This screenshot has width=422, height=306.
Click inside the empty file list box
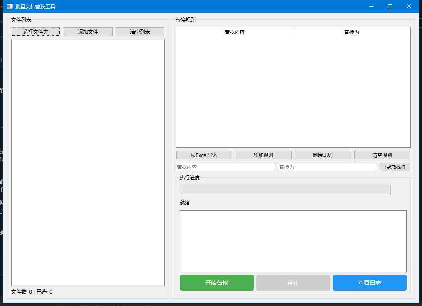88,162
